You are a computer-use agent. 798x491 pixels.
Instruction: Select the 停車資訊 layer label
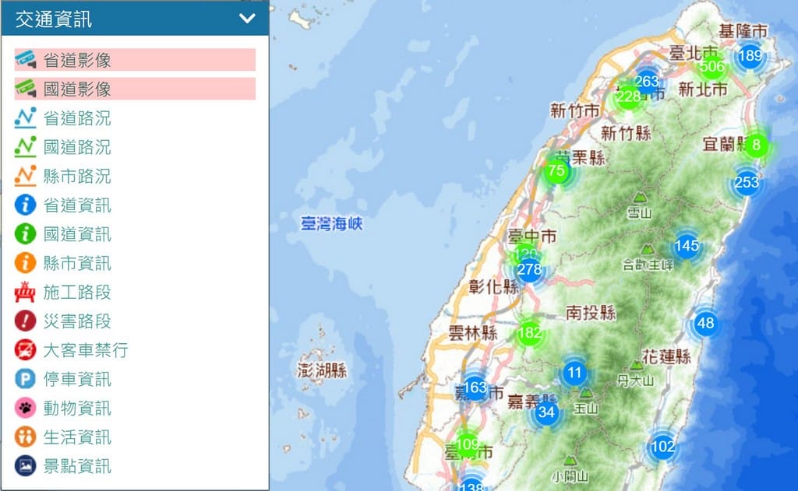(77, 379)
